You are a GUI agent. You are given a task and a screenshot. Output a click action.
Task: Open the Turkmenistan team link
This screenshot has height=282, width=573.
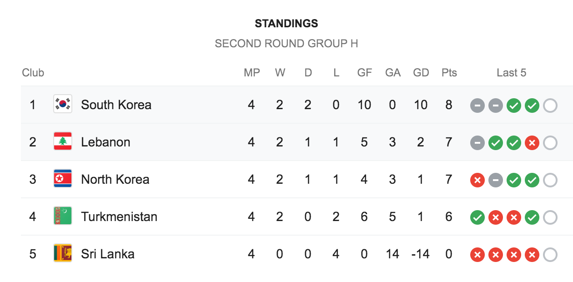[119, 217]
